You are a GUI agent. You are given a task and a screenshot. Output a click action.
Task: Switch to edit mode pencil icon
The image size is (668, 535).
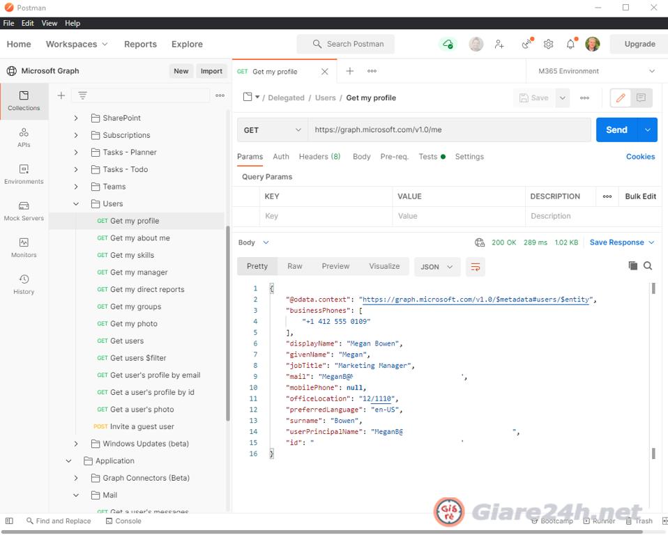point(621,98)
